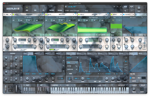150x97 pixels.
Task: Select MONO voicing mode
Action: coord(131,78)
